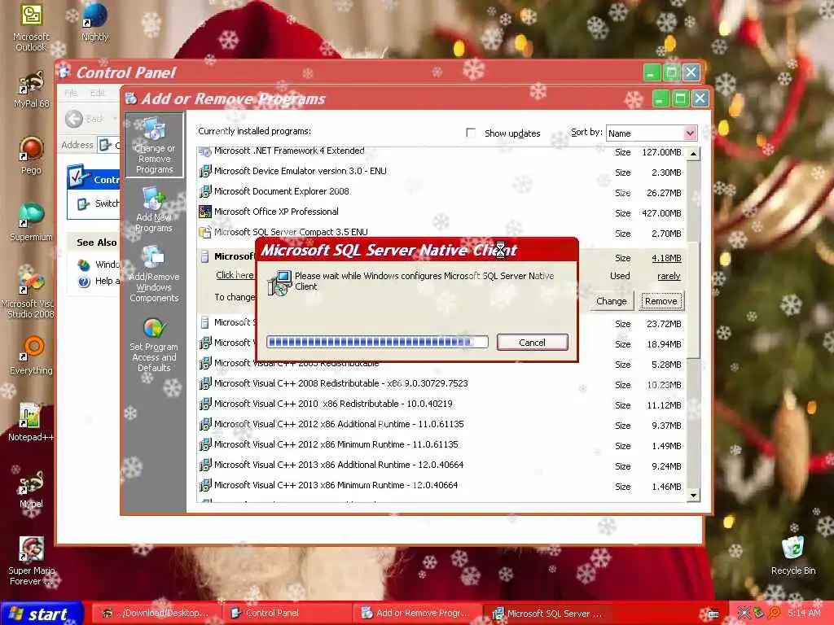Select Add New Programs sidebar icon
834x625 pixels.
pyautogui.click(x=153, y=209)
